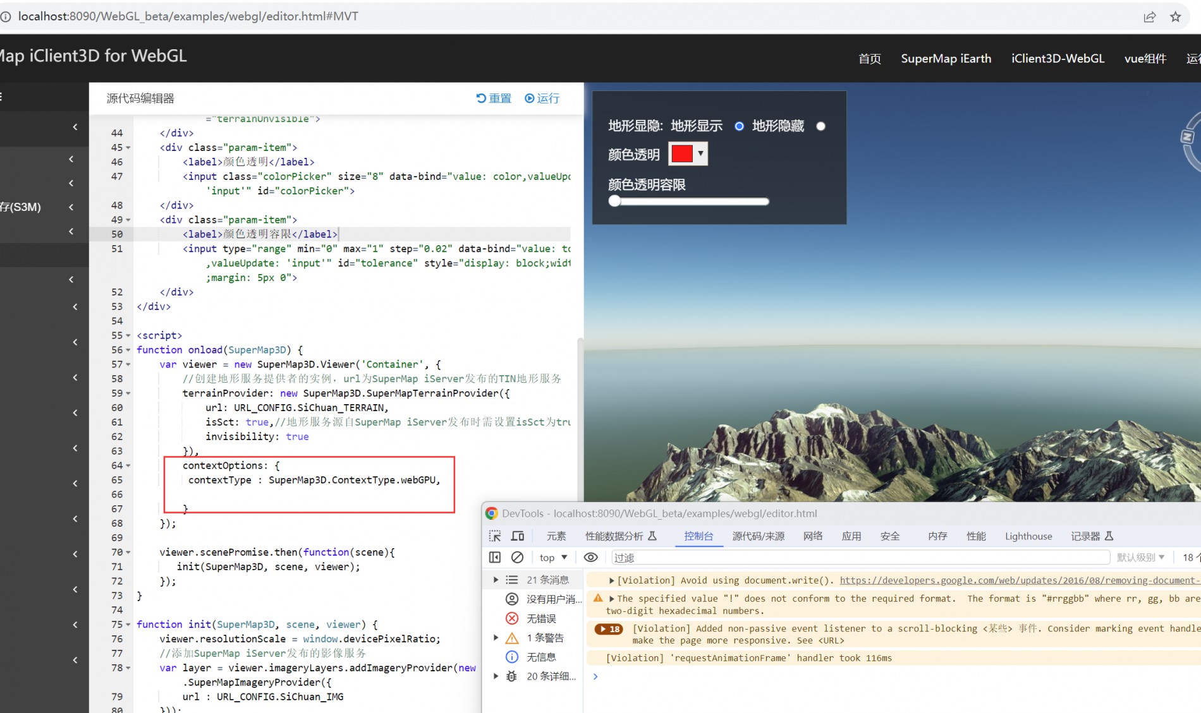Fold contextOptions block at line 64

(x=128, y=466)
